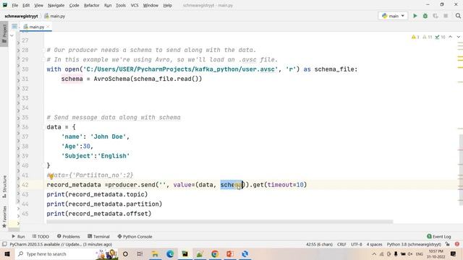This screenshot has width=463, height=260.
Task: Click the gray stop square in toolbar
Action: click(446, 16)
